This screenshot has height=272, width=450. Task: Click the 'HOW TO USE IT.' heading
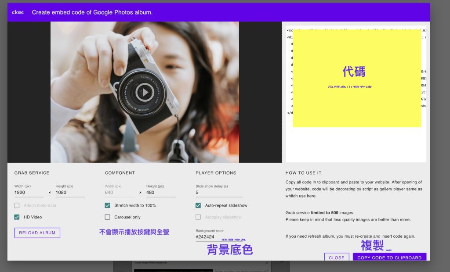click(x=304, y=173)
